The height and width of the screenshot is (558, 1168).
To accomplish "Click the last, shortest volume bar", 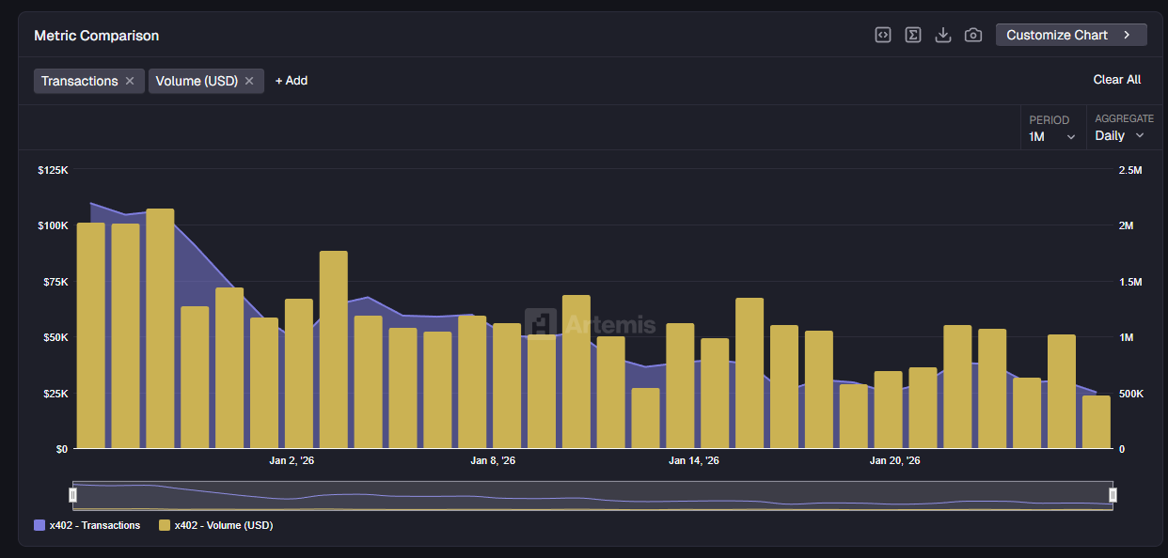I will click(x=1097, y=422).
